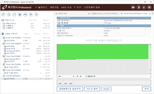154x94 pixels.
Task: Click the panel layout icon in the header
Action: click(139, 7)
